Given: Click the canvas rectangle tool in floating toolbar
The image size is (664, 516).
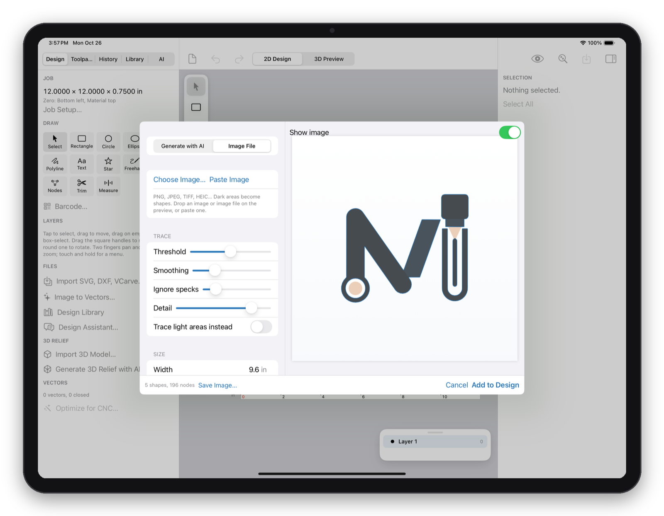Looking at the screenshot, I should (196, 107).
